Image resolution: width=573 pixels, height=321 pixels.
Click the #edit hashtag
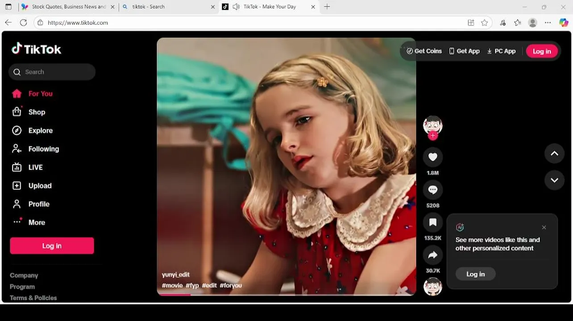[x=209, y=285]
